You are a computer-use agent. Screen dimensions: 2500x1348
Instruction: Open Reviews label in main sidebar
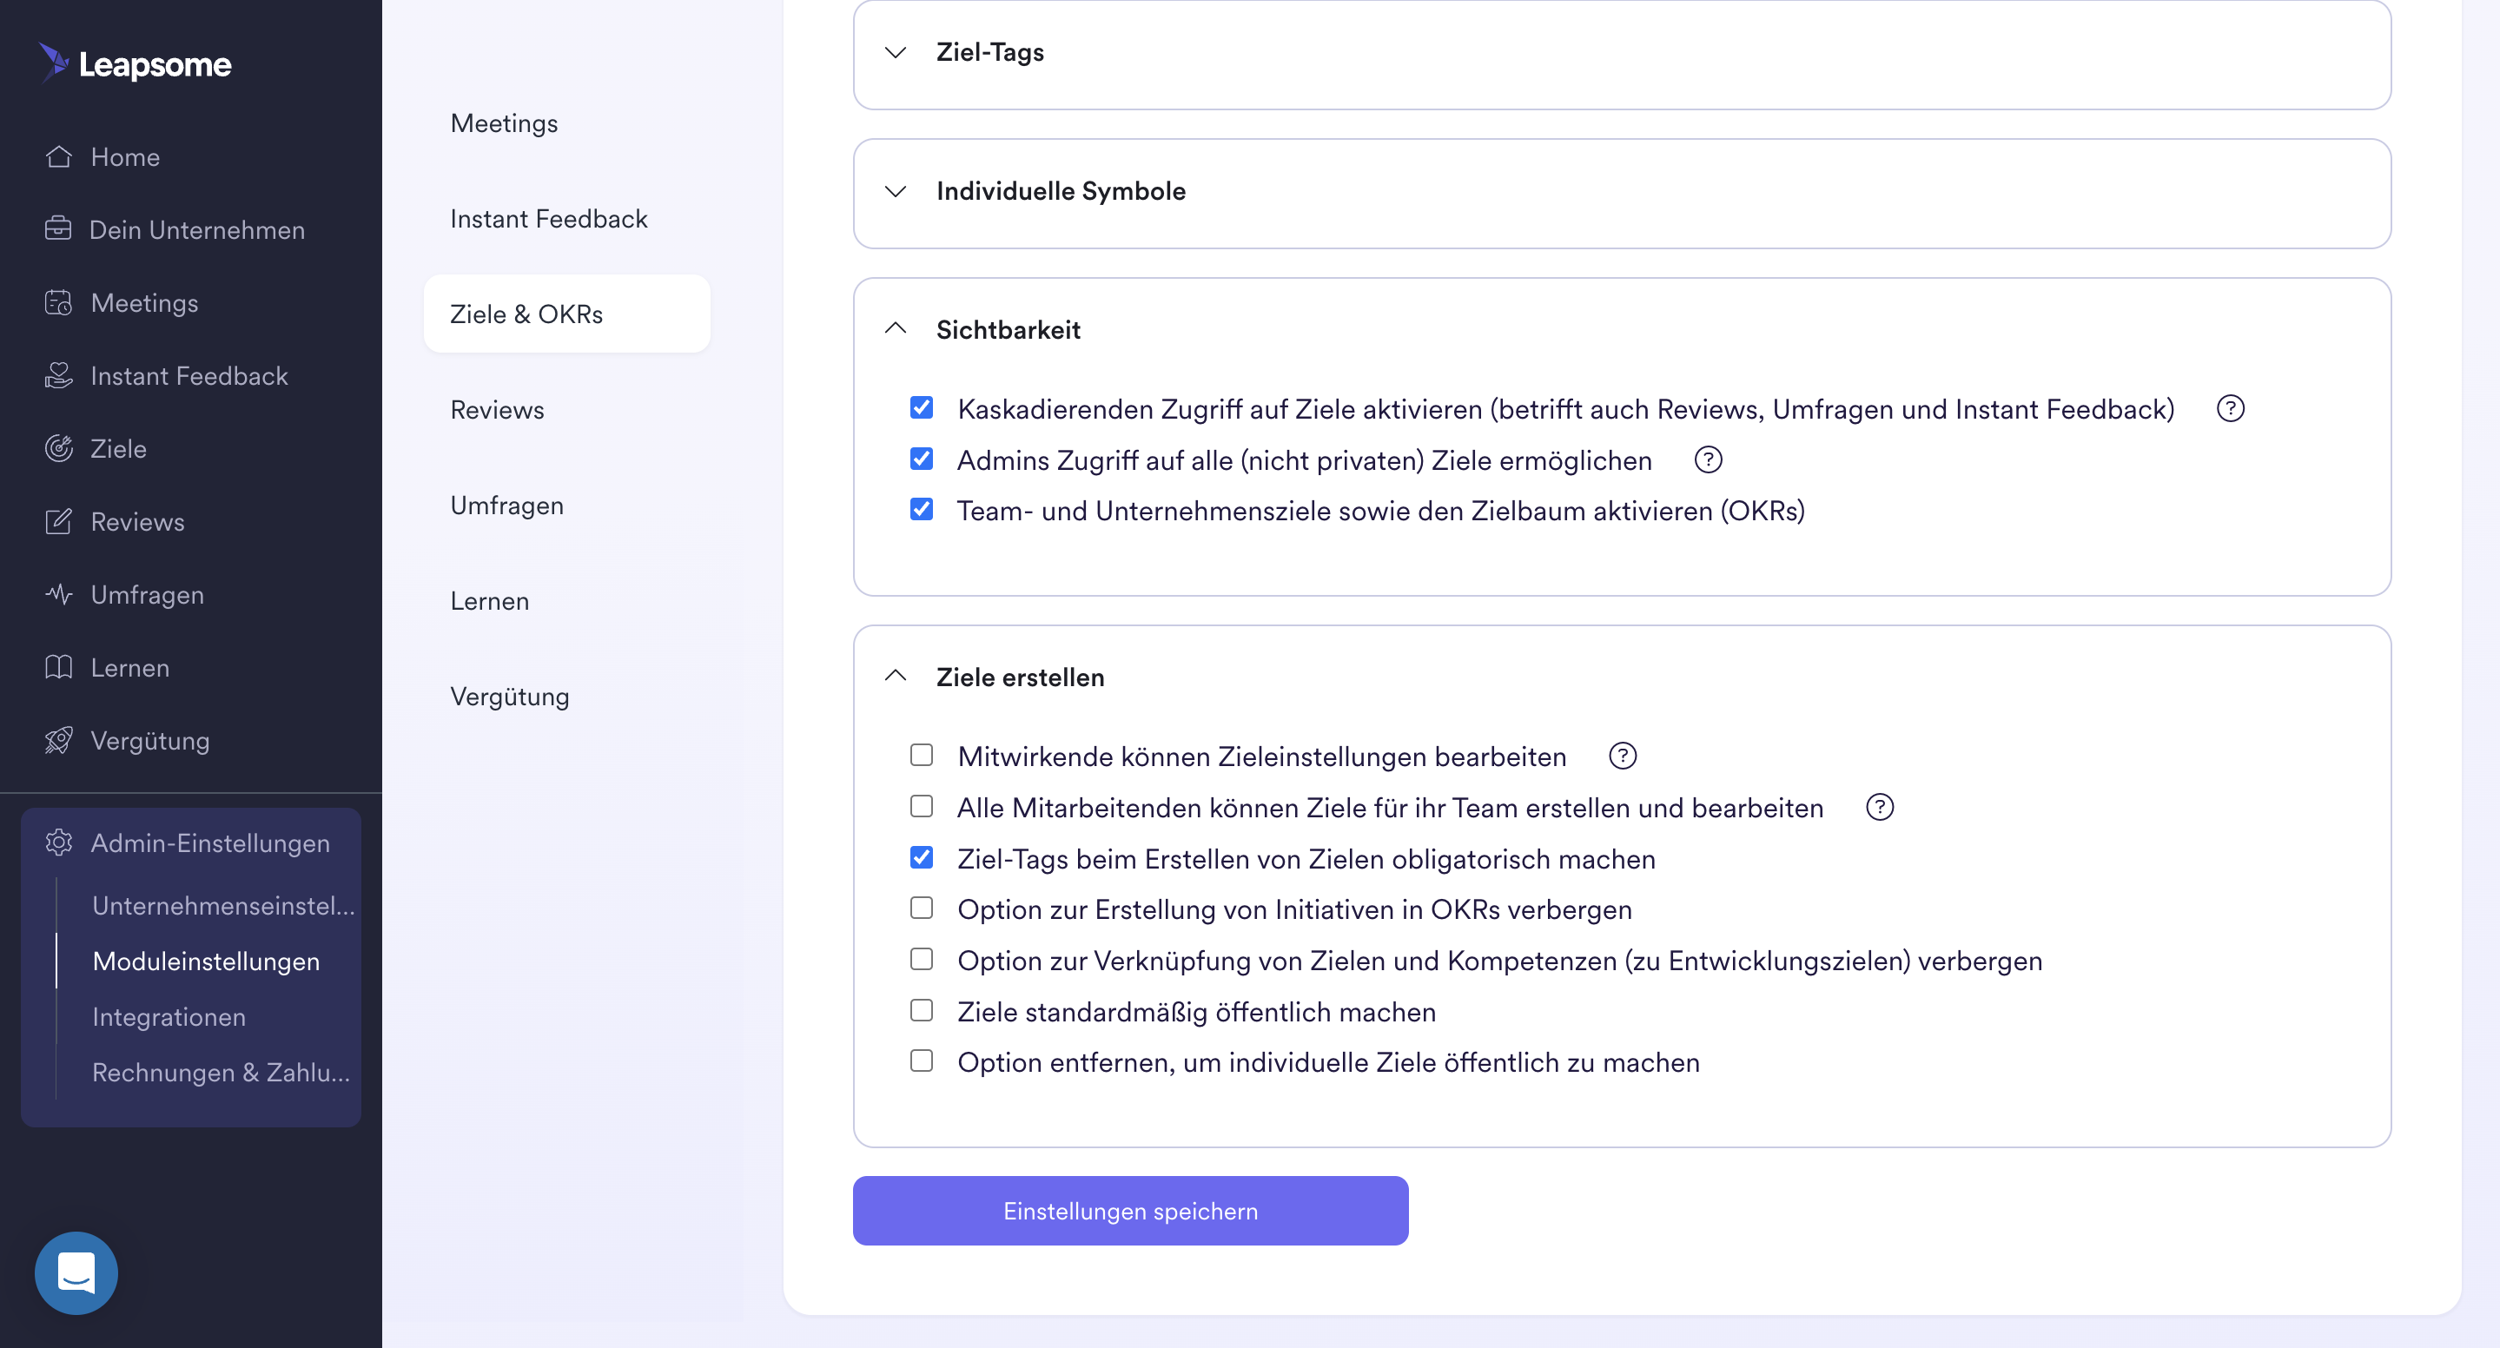pos(137,522)
